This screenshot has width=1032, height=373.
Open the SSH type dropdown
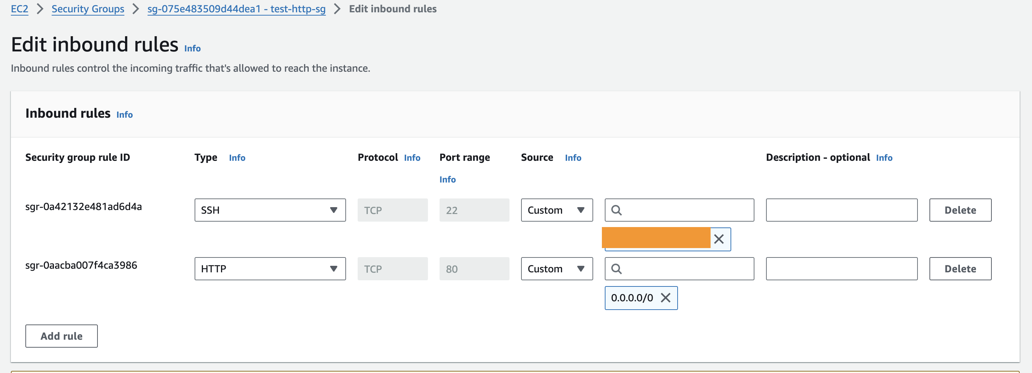click(270, 210)
